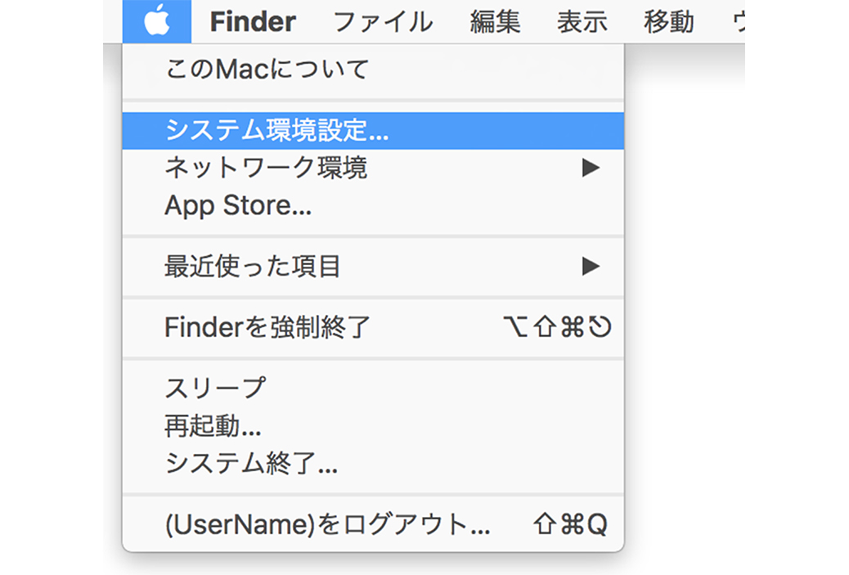849x575 pixels.
Task: Open the 移動 menu
Action: tap(668, 21)
